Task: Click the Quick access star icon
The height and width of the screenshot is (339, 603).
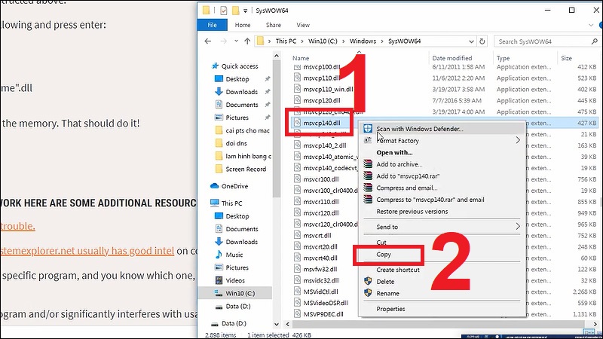Action: click(215, 66)
